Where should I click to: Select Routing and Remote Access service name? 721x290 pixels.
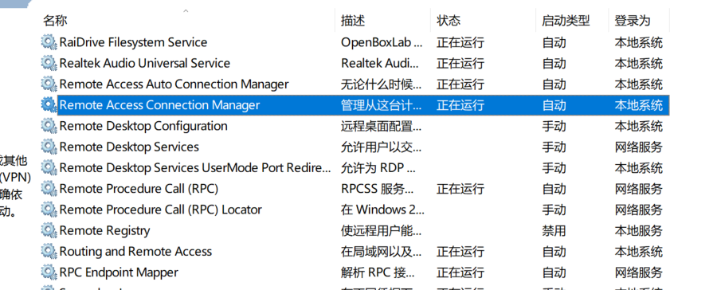point(135,252)
